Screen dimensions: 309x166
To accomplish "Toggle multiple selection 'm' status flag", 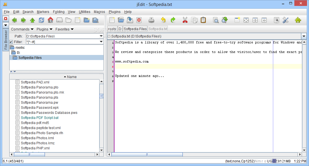I will click(259, 161).
